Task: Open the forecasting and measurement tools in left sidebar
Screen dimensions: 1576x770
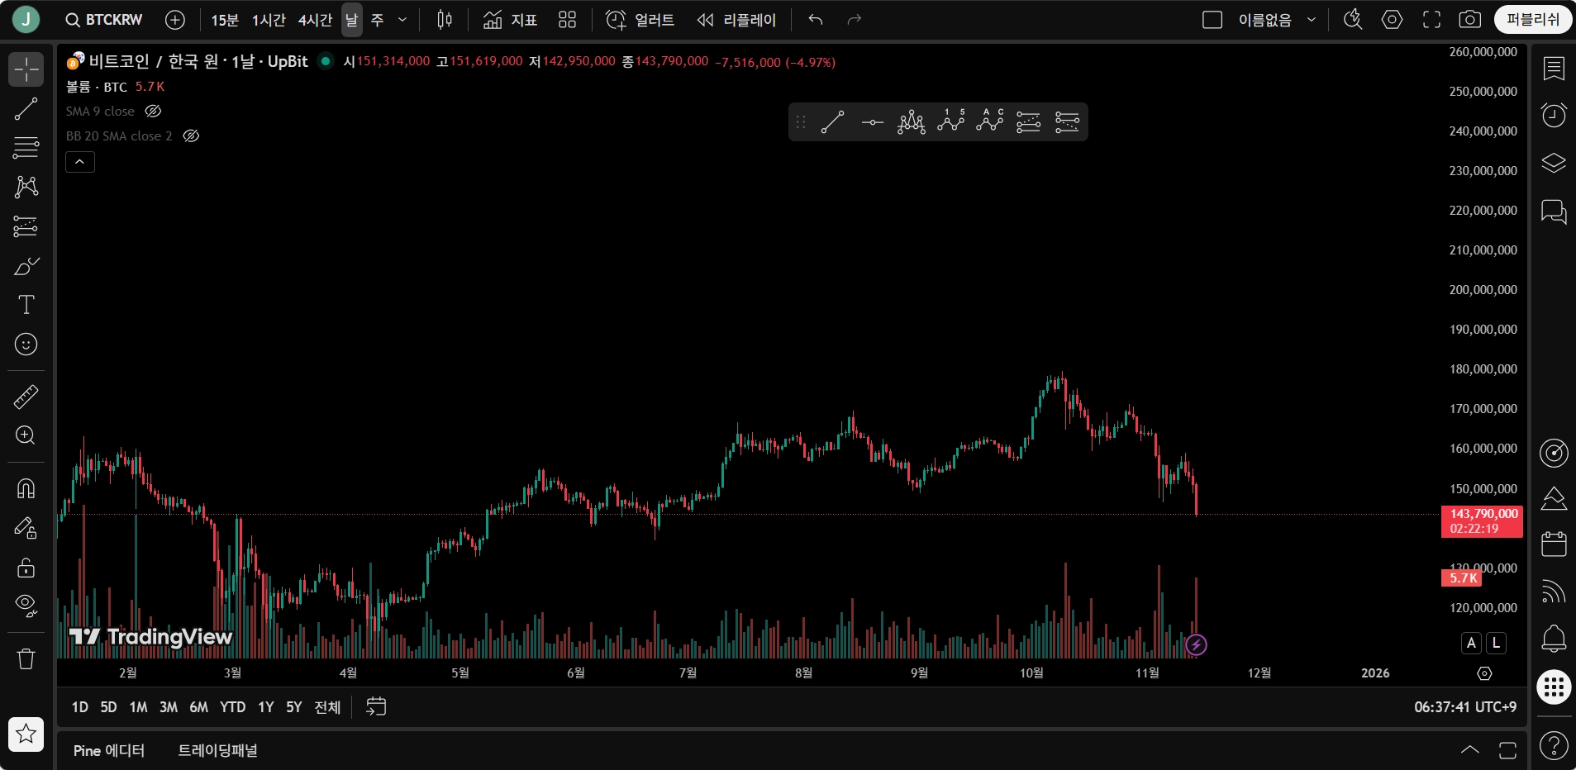Action: pyautogui.click(x=26, y=226)
